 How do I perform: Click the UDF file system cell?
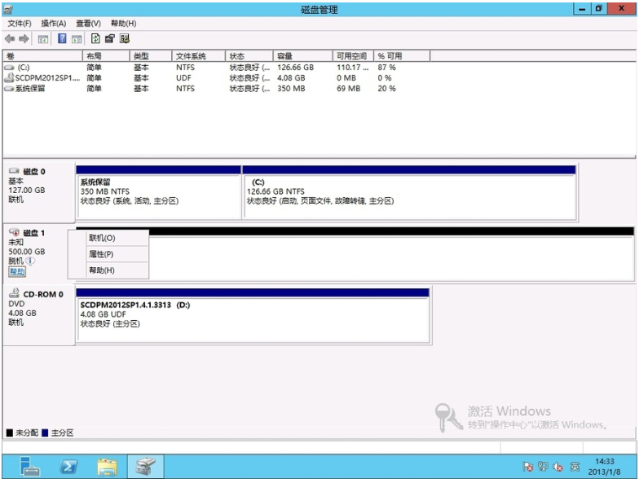pos(183,78)
